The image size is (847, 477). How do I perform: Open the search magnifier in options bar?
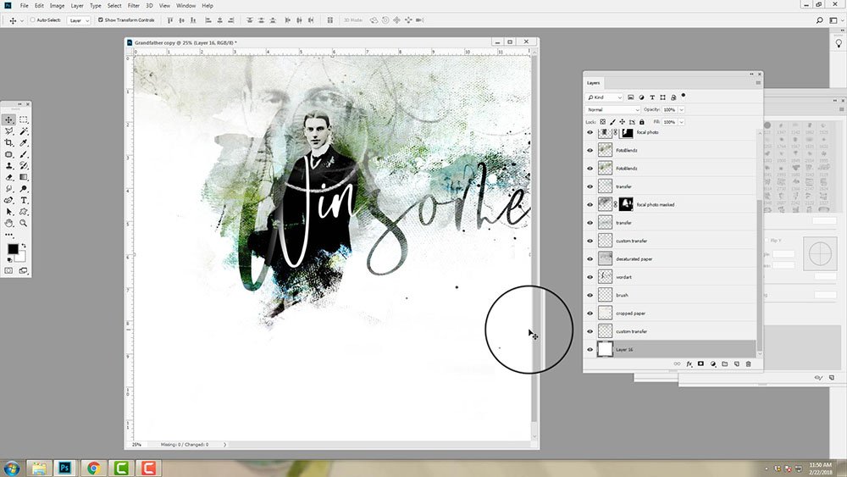coord(819,20)
